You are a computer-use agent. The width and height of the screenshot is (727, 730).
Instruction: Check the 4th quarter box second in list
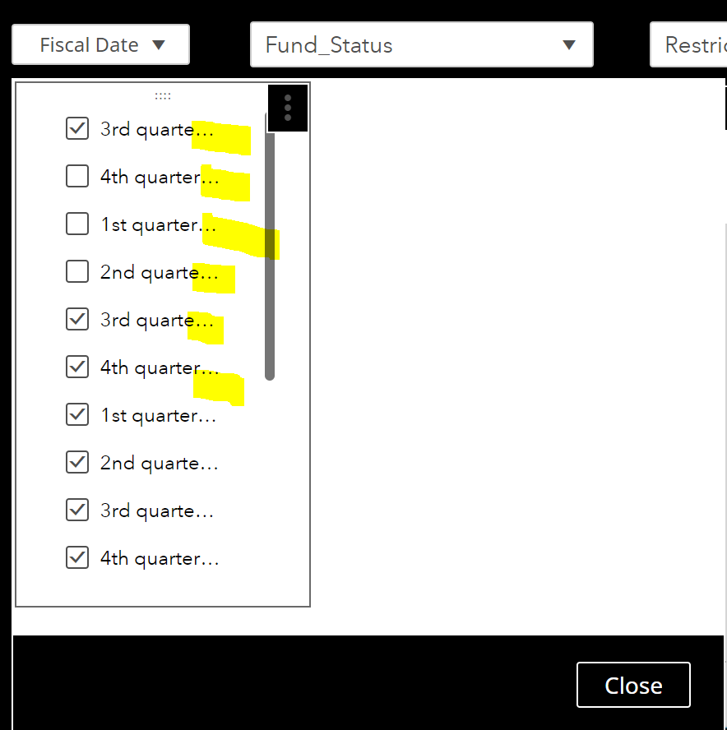[x=76, y=176]
